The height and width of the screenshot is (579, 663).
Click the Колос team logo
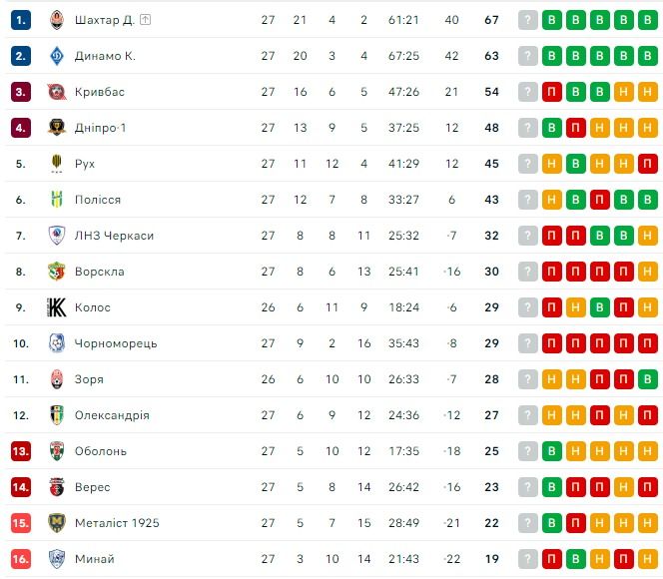(56, 307)
